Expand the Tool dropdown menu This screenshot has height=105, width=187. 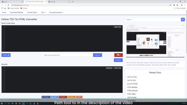point(43,12)
